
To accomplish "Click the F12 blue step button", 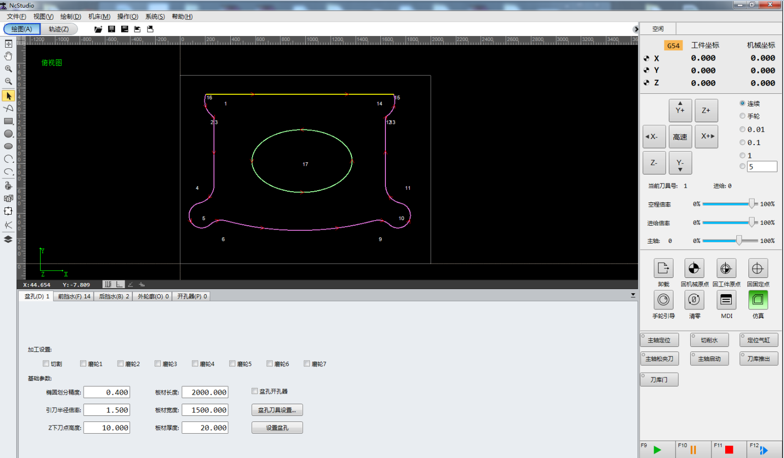I will 764,449.
